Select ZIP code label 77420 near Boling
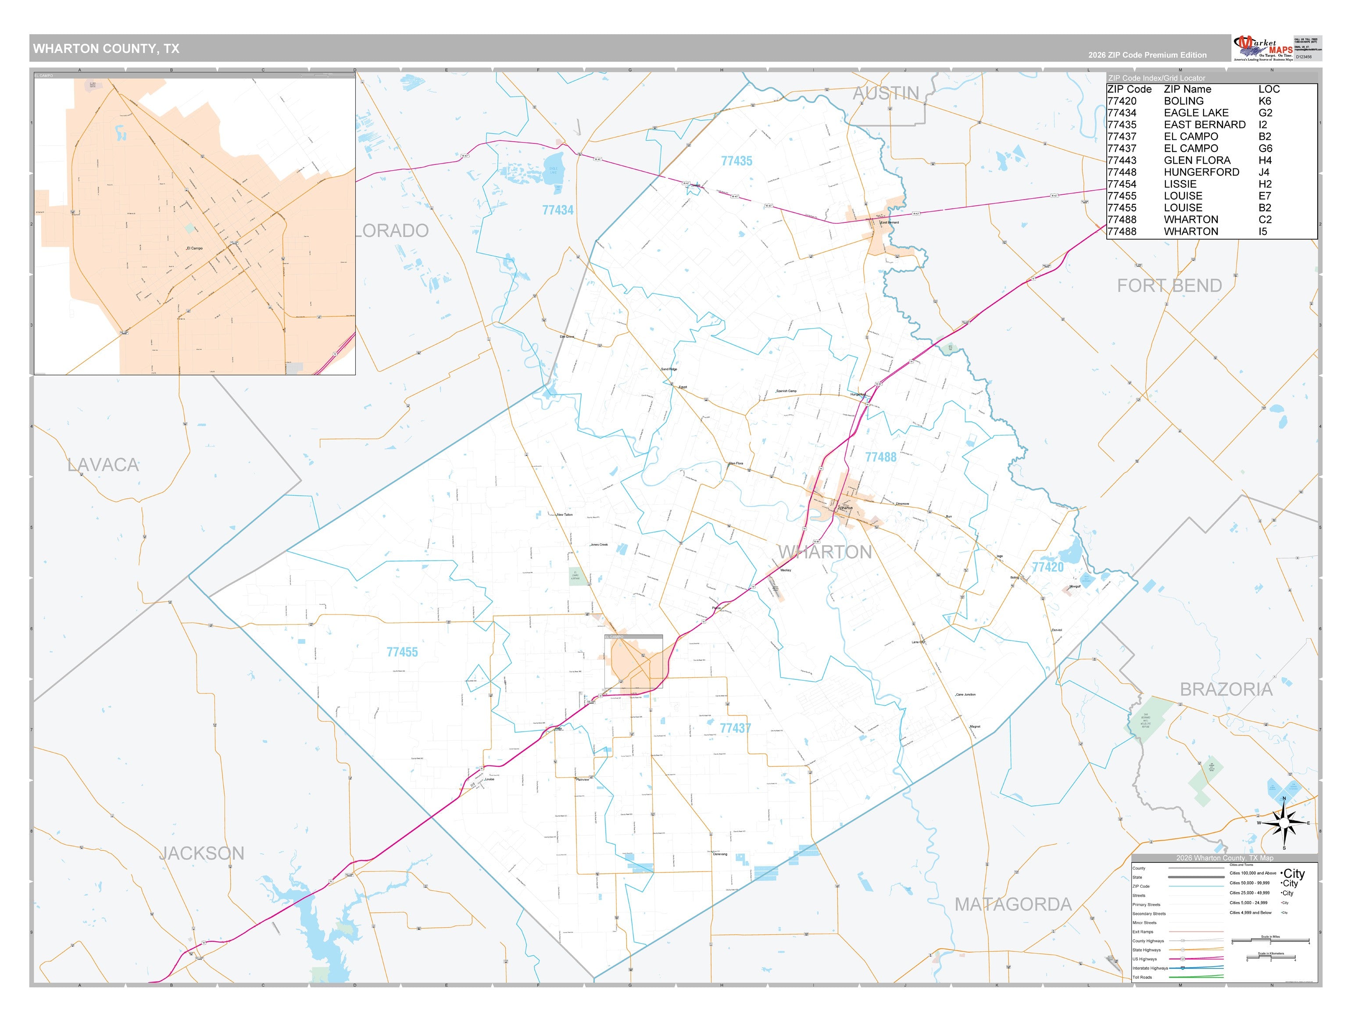This screenshot has width=1351, height=1022. (1047, 567)
